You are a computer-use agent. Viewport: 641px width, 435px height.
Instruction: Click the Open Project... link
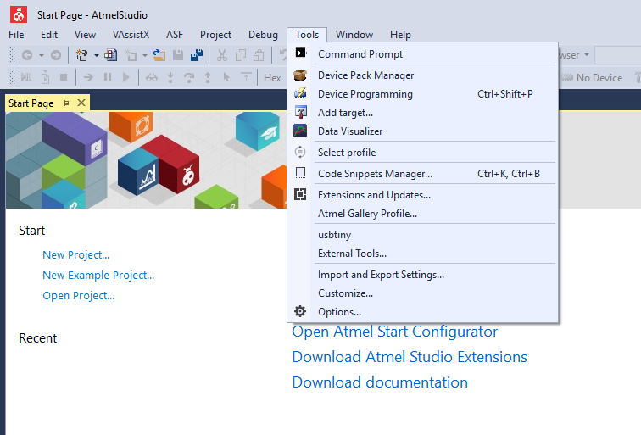79,296
